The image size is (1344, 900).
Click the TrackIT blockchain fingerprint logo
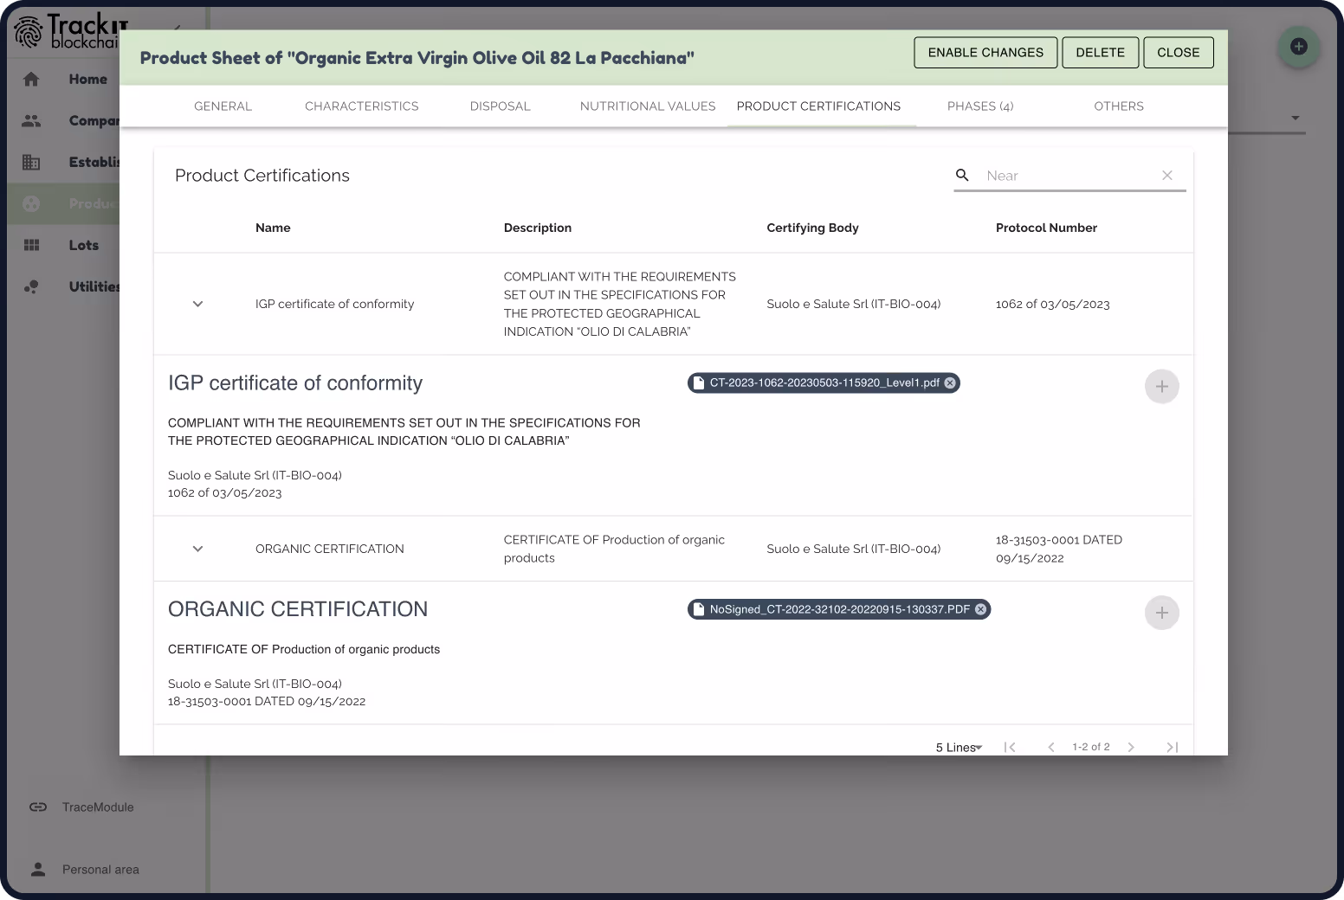point(29,32)
